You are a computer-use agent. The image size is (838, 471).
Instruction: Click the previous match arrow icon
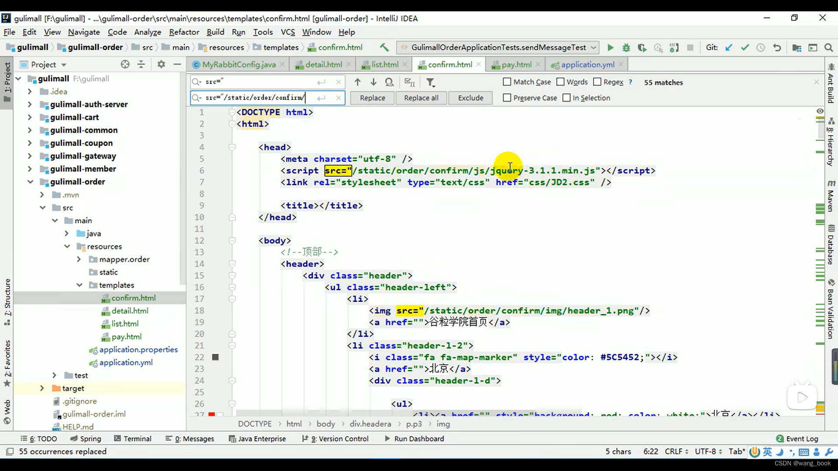(357, 82)
